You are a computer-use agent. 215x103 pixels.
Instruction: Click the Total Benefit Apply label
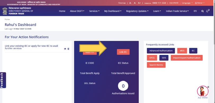coord(90,73)
